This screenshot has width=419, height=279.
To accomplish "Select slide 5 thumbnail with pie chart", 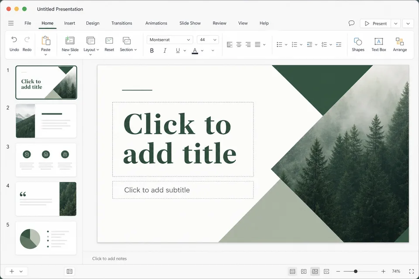I will (46, 238).
